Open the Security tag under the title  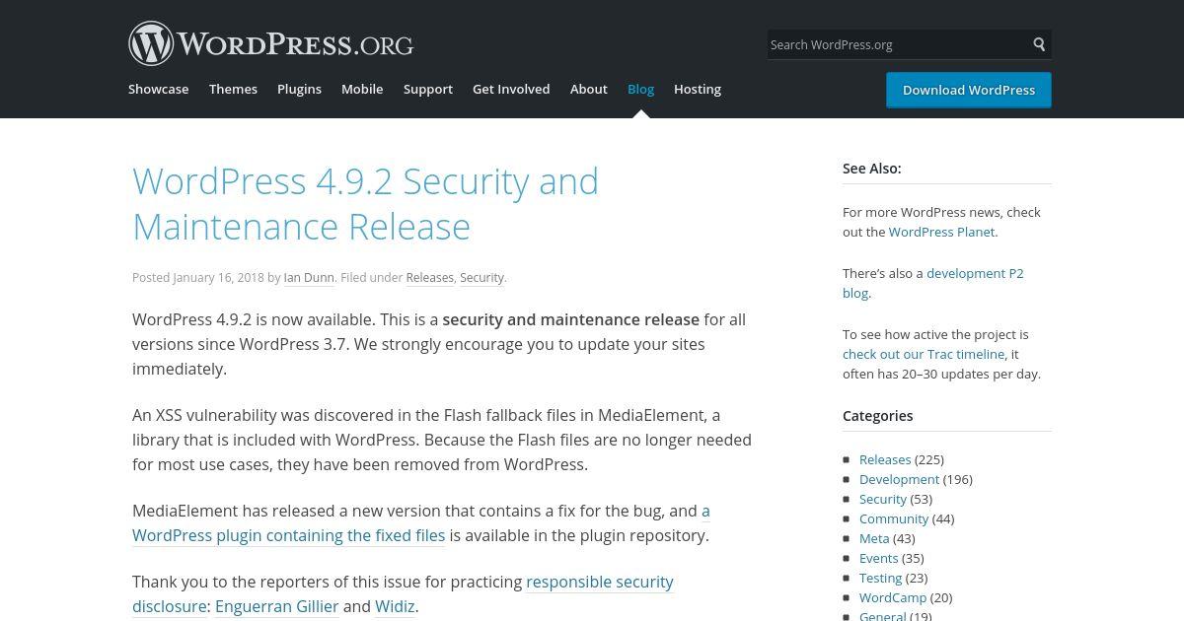(x=482, y=278)
